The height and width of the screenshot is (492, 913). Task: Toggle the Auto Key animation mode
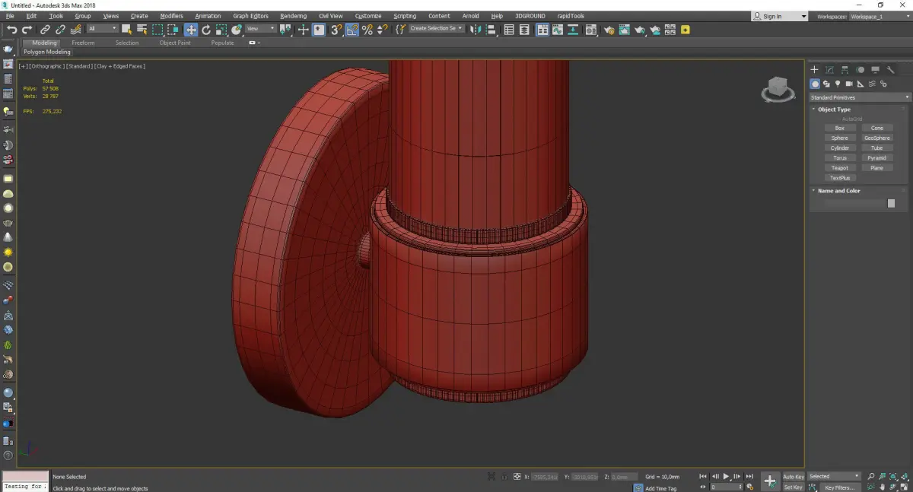(793, 477)
